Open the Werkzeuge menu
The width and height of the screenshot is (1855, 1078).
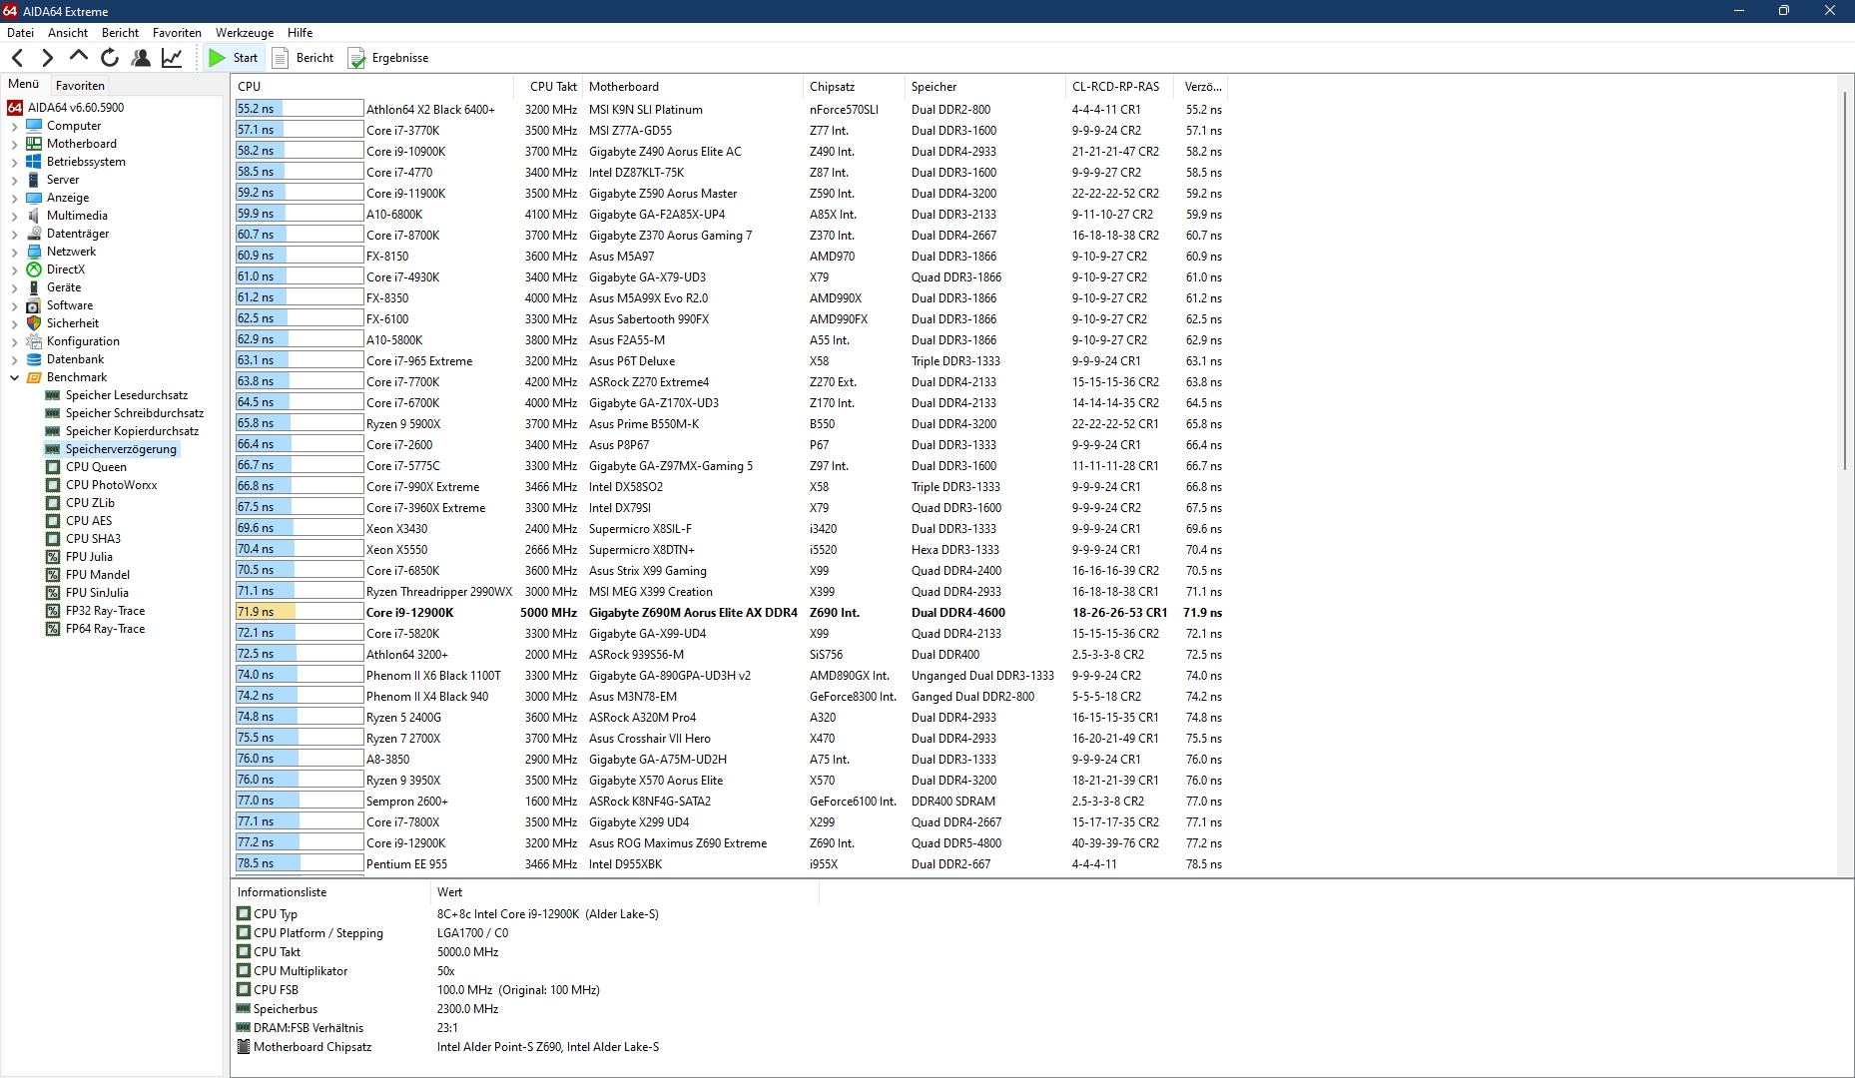(245, 33)
